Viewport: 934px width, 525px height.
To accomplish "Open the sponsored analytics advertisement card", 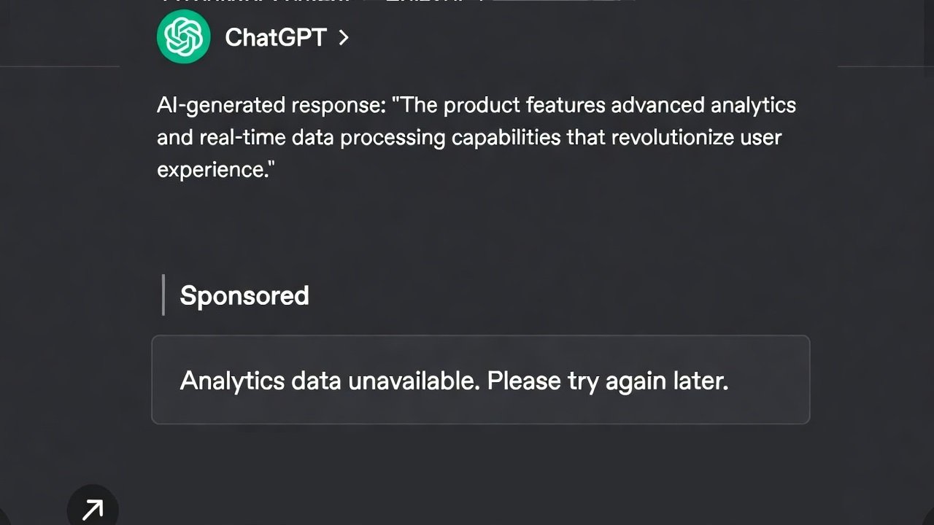I will pos(480,379).
